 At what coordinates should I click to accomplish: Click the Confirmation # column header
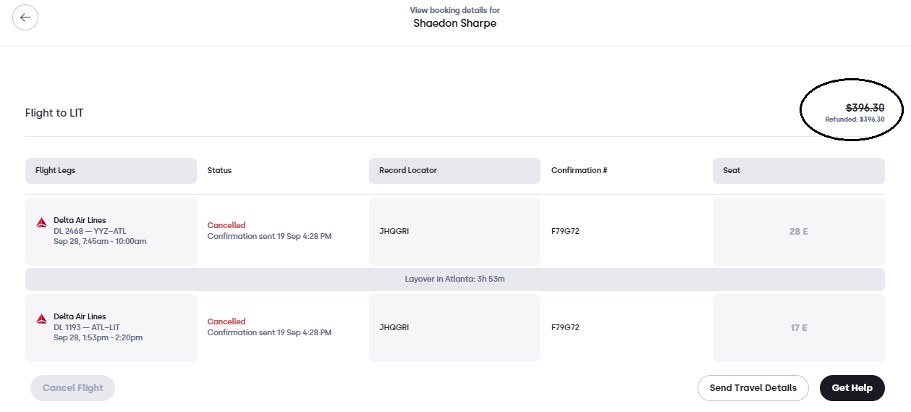579,171
